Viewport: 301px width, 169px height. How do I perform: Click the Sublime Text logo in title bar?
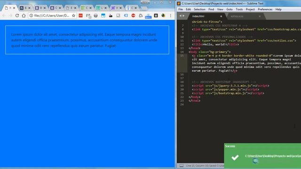(179, 3)
